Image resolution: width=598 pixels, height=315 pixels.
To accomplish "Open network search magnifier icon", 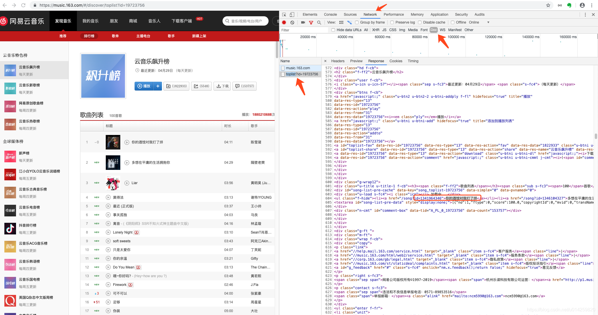I will point(319,22).
